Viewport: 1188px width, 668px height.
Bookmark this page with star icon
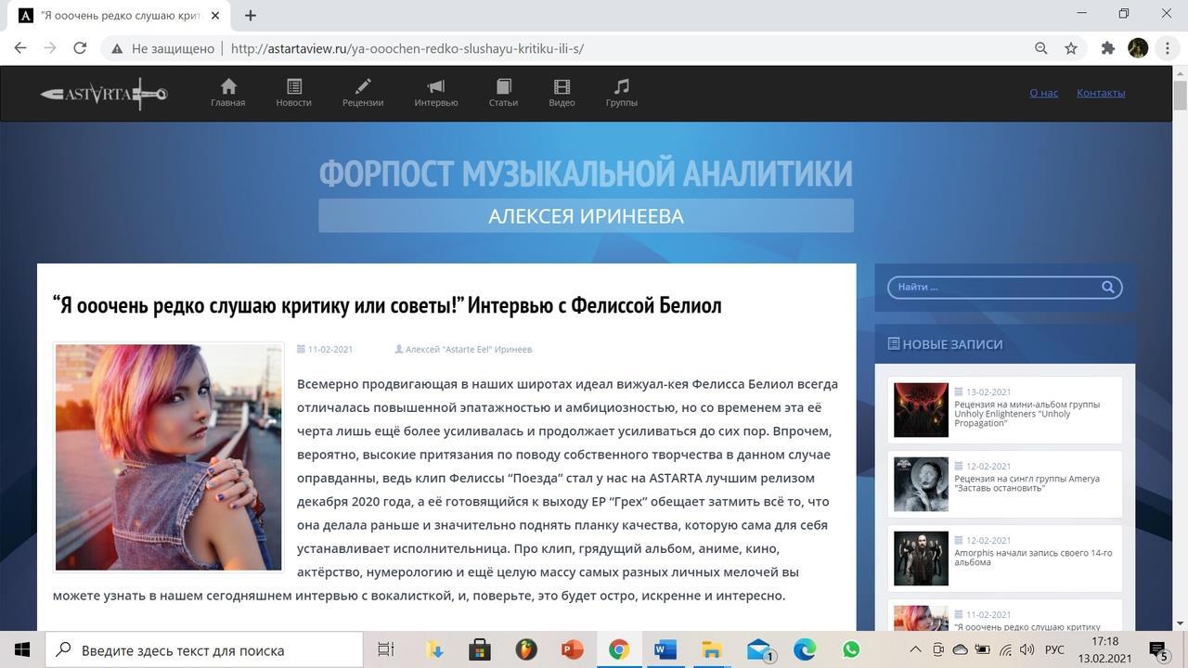click(x=1071, y=48)
